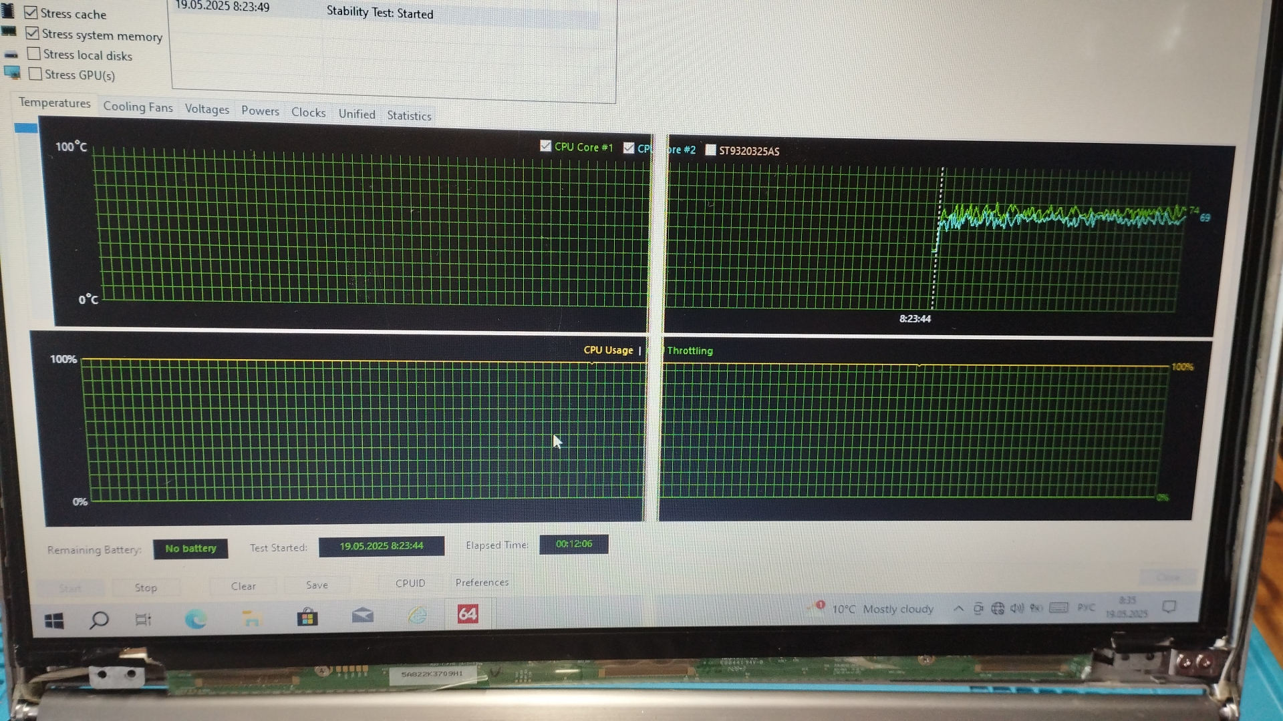Launch Microsoft Store from taskbar
This screenshot has width=1283, height=721.
pos(307,617)
